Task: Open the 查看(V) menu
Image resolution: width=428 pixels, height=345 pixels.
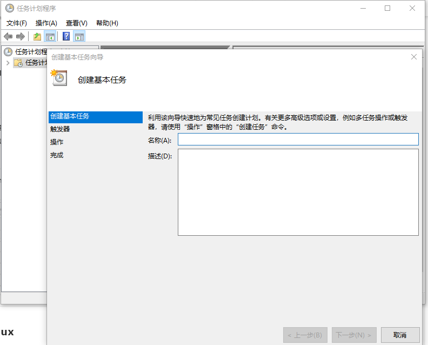Action: click(77, 23)
